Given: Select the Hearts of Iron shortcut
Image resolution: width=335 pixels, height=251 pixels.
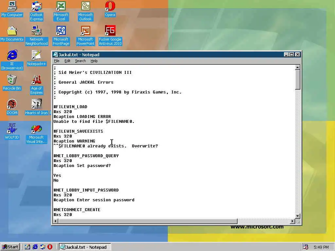Looking at the screenshot, I should pos(37,107).
